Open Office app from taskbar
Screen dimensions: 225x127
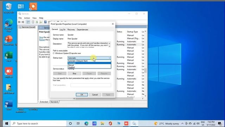(x=110, y=123)
